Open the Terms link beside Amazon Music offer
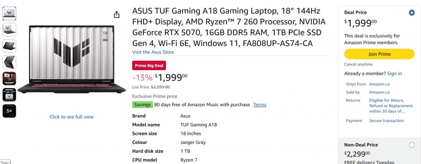The height and width of the screenshot is (164, 421). [260, 105]
